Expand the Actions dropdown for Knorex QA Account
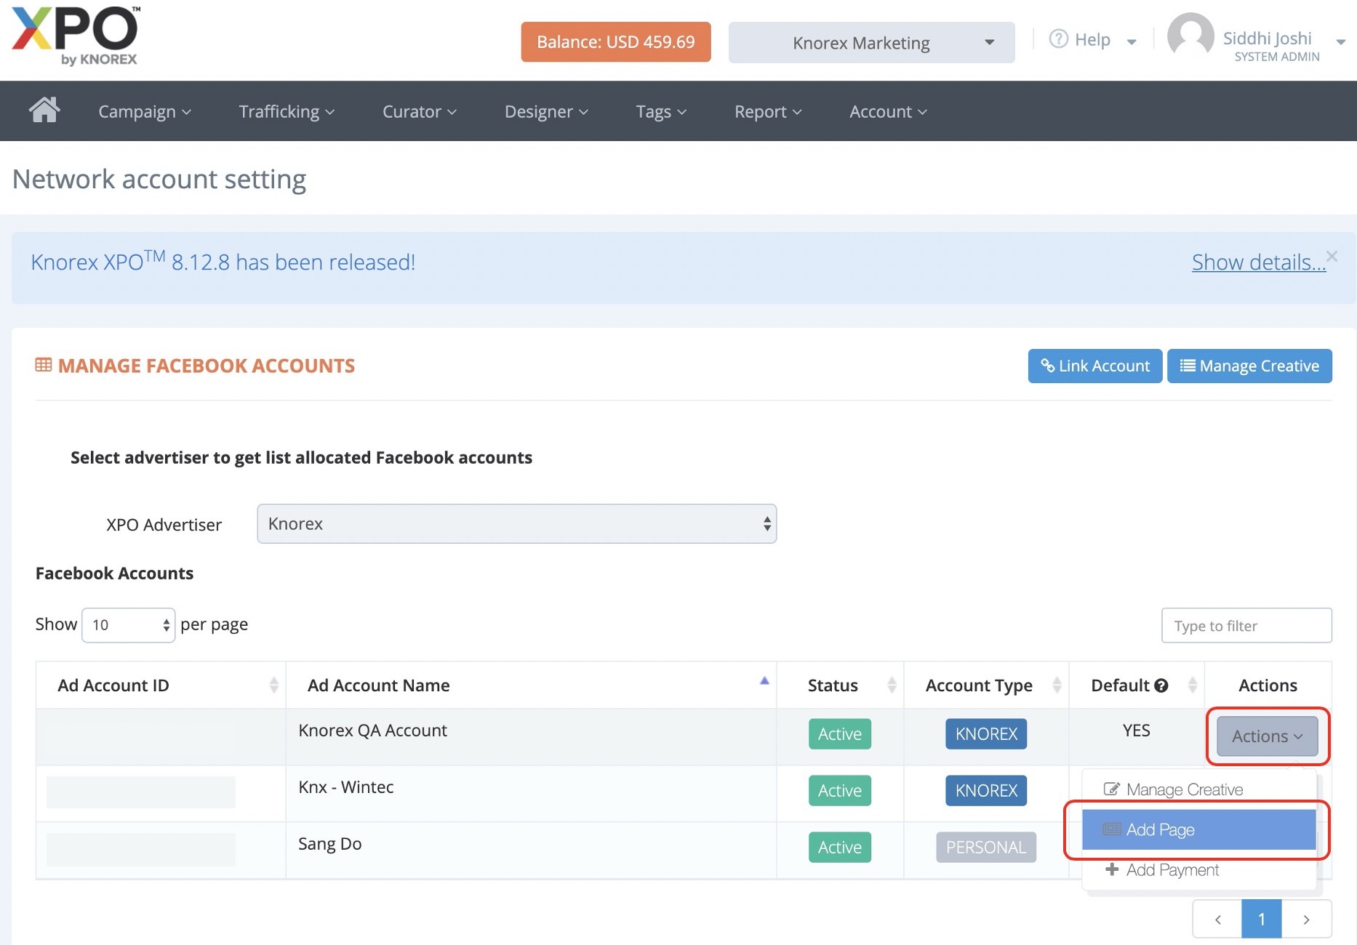This screenshot has height=945, width=1357. point(1267,736)
